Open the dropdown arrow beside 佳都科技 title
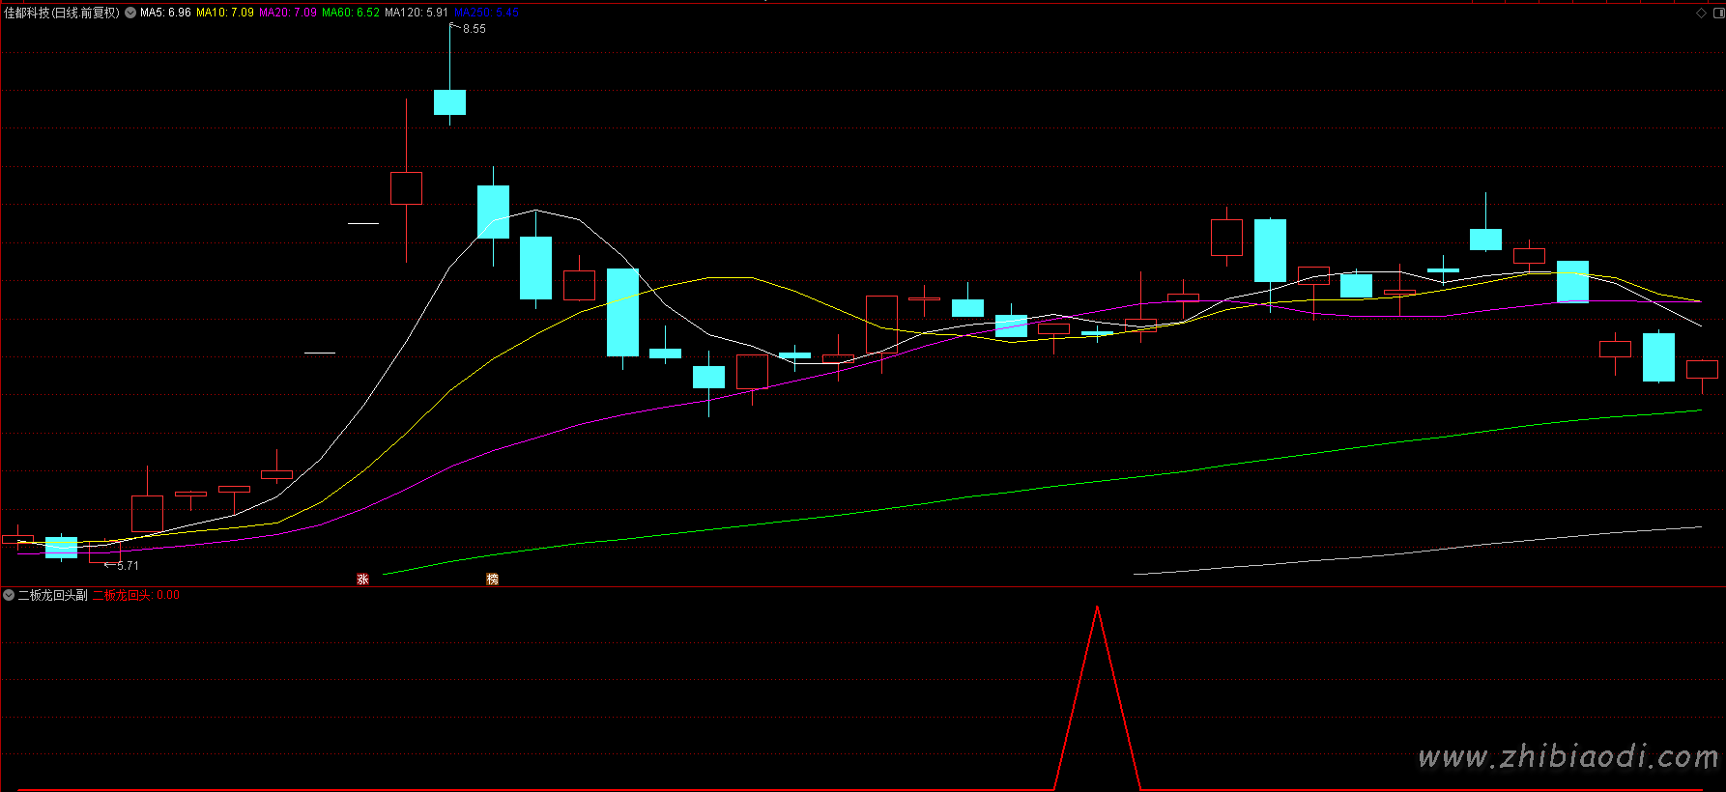This screenshot has width=1726, height=792. 130,13
